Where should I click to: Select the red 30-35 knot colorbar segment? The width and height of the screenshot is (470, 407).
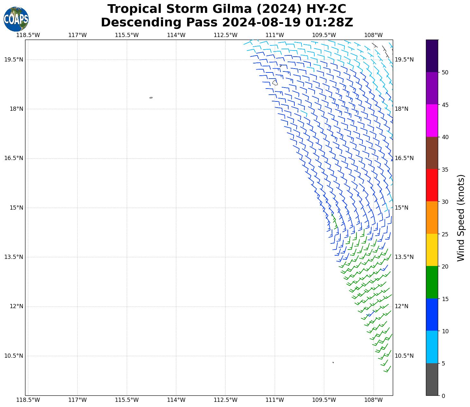pos(432,185)
